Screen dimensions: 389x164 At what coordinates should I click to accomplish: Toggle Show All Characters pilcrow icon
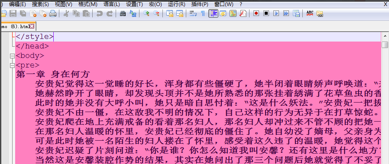point(203,13)
